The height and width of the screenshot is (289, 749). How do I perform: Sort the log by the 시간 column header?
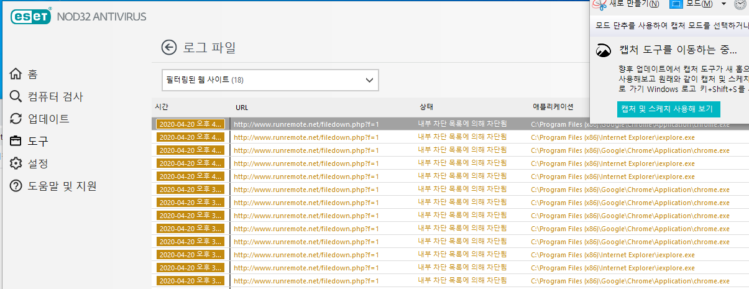[x=162, y=107]
